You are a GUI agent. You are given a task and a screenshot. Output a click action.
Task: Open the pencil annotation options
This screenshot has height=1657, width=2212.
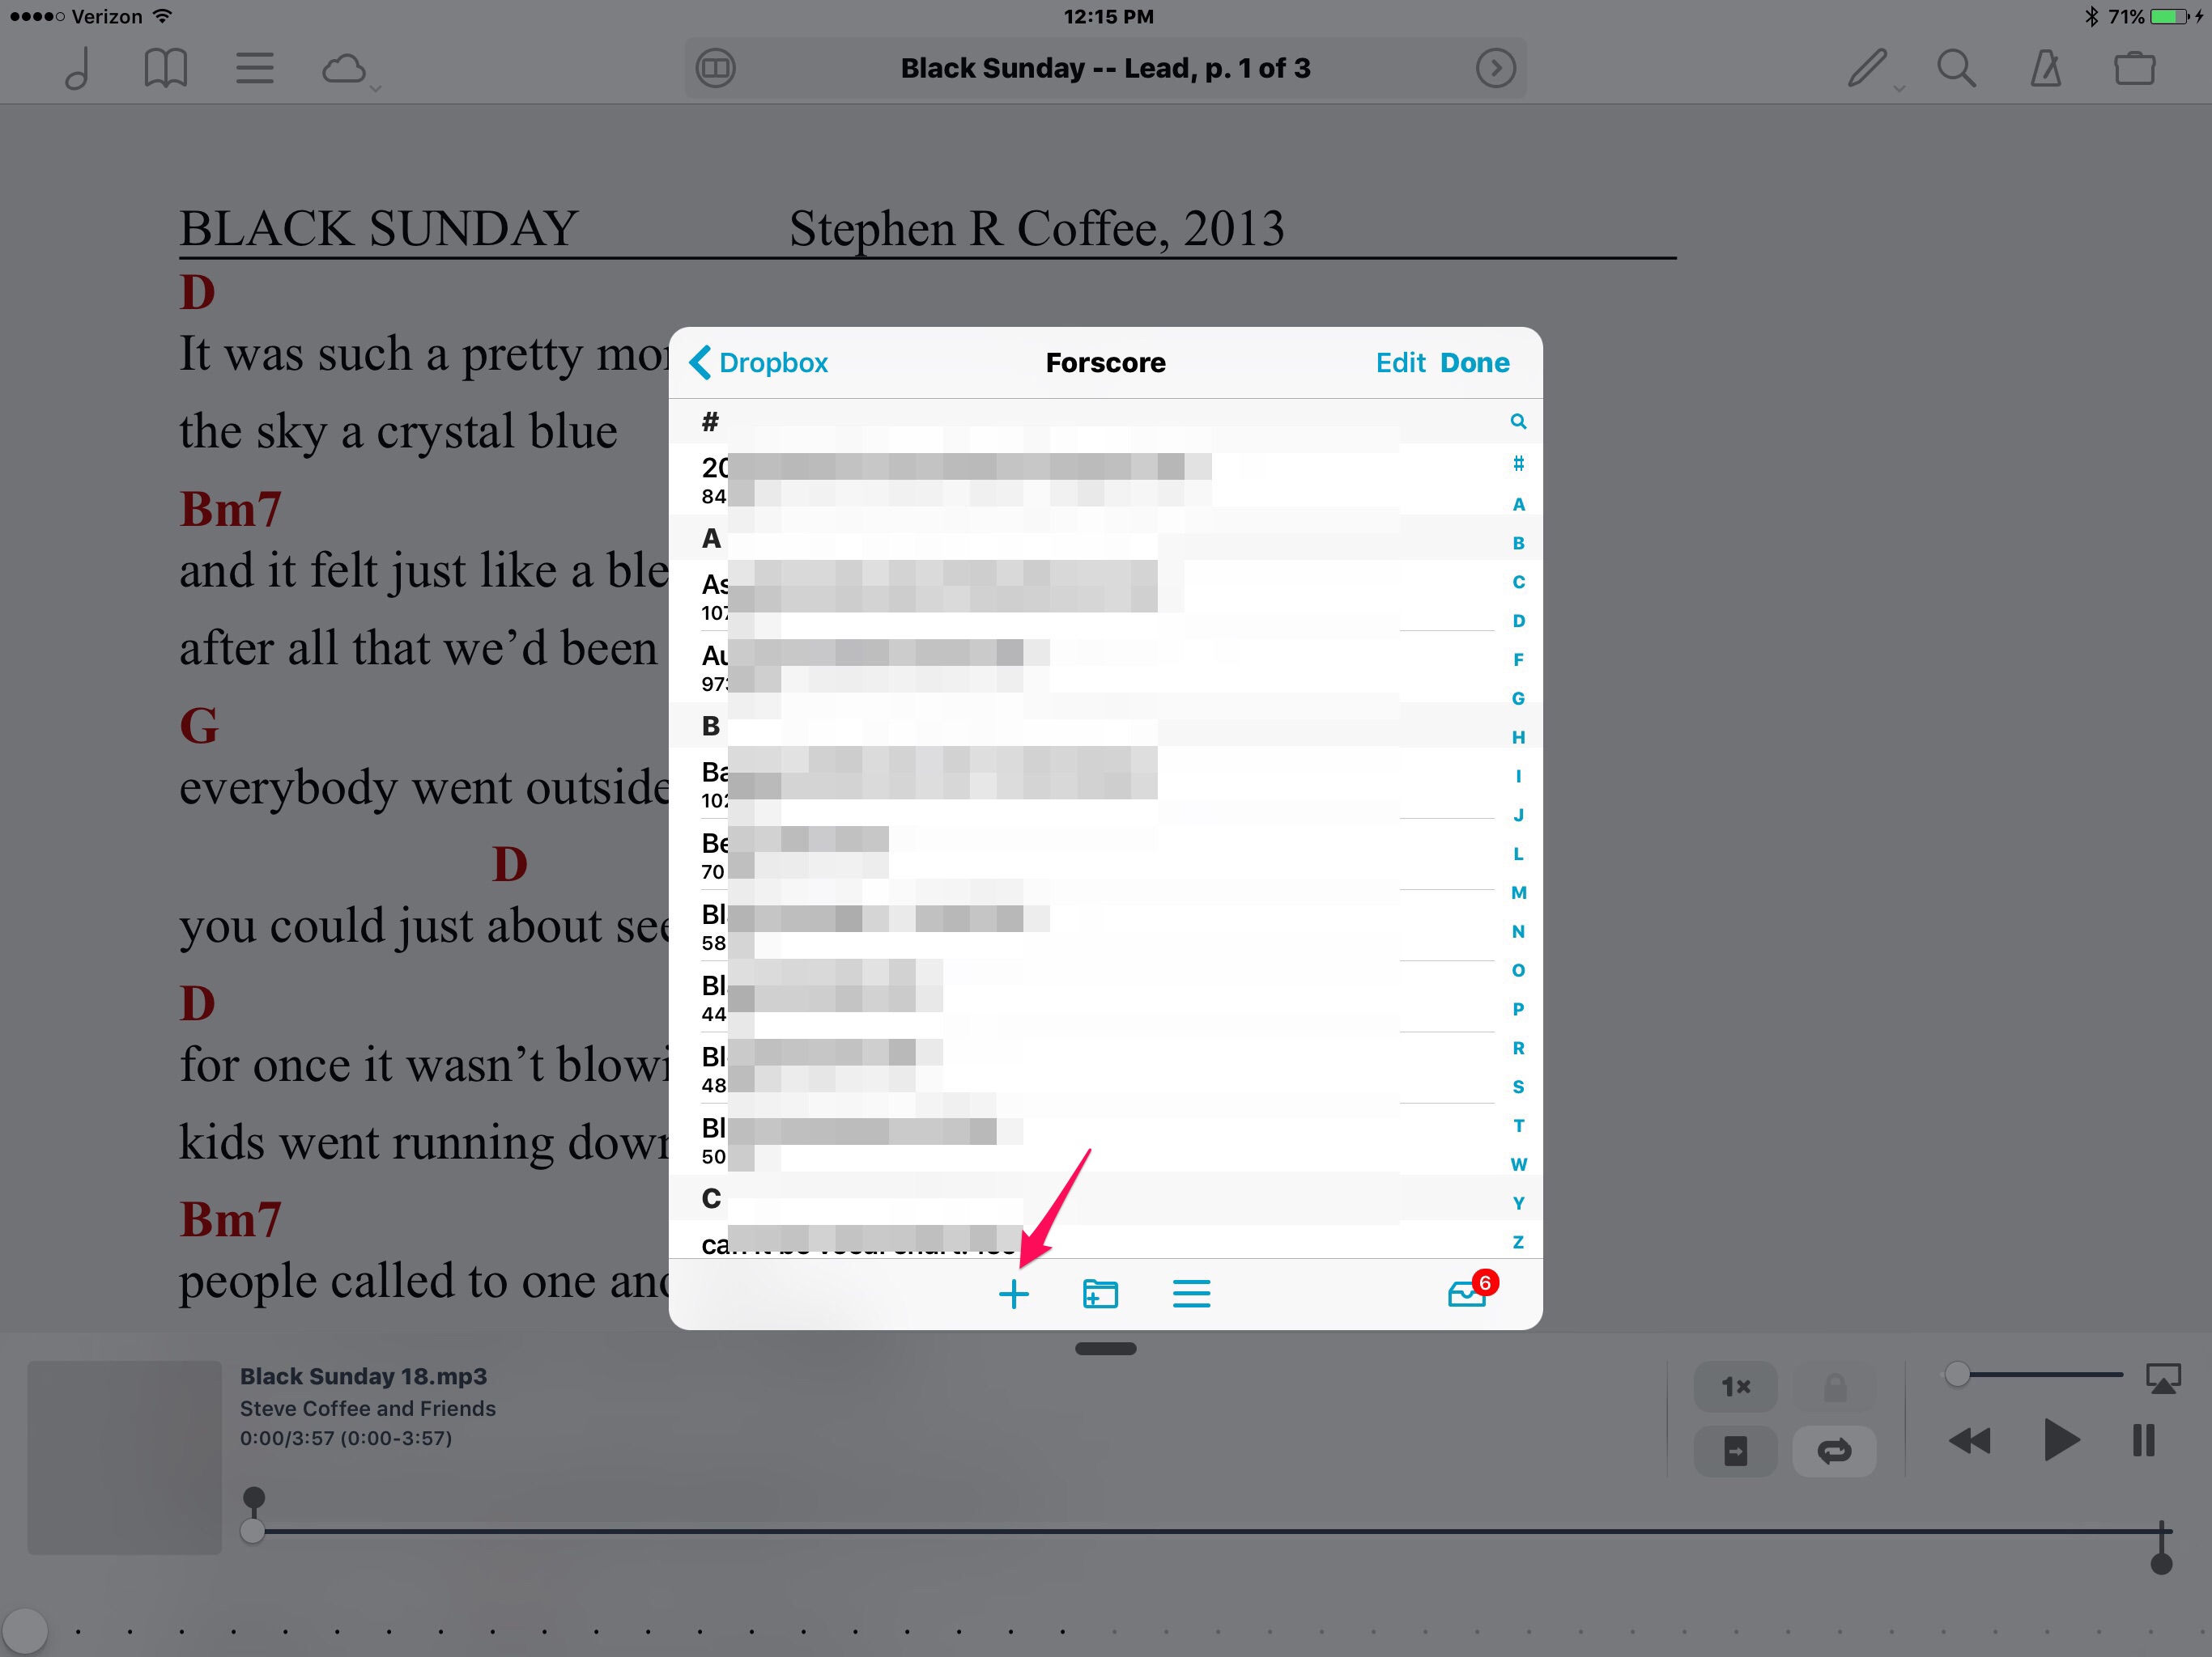coord(1869,69)
